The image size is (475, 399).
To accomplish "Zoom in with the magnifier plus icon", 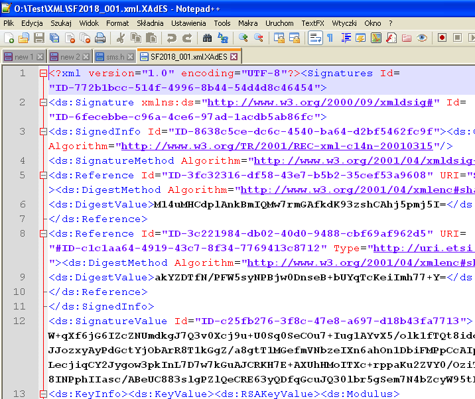I will pyautogui.click(x=243, y=38).
